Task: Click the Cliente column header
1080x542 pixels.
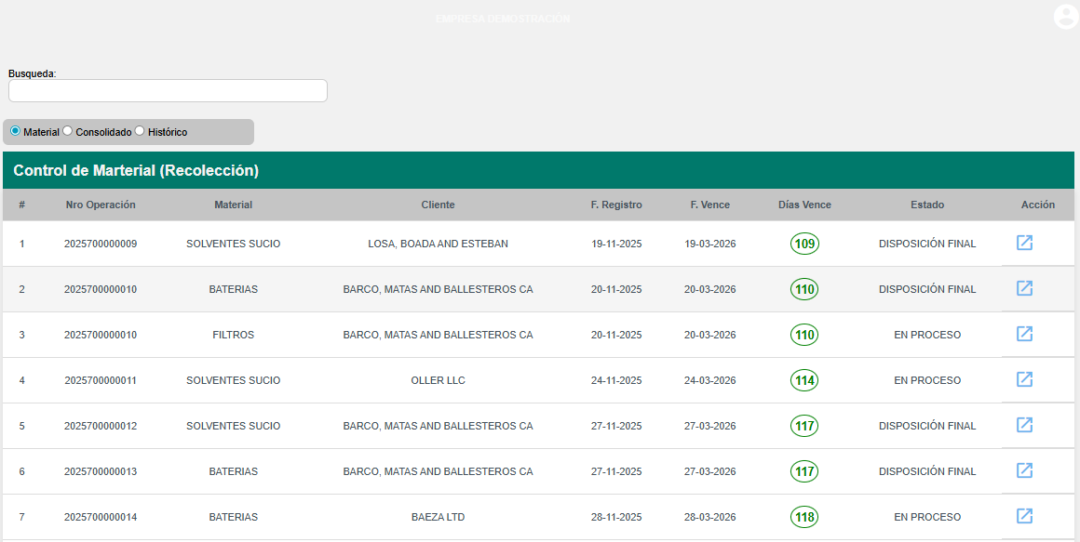Action: (x=438, y=205)
